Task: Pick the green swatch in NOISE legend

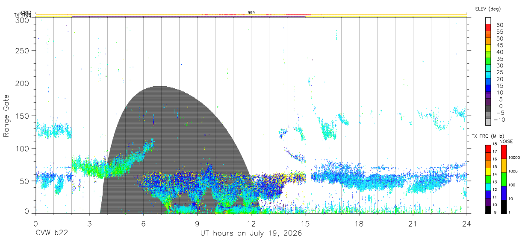Action: point(504,179)
